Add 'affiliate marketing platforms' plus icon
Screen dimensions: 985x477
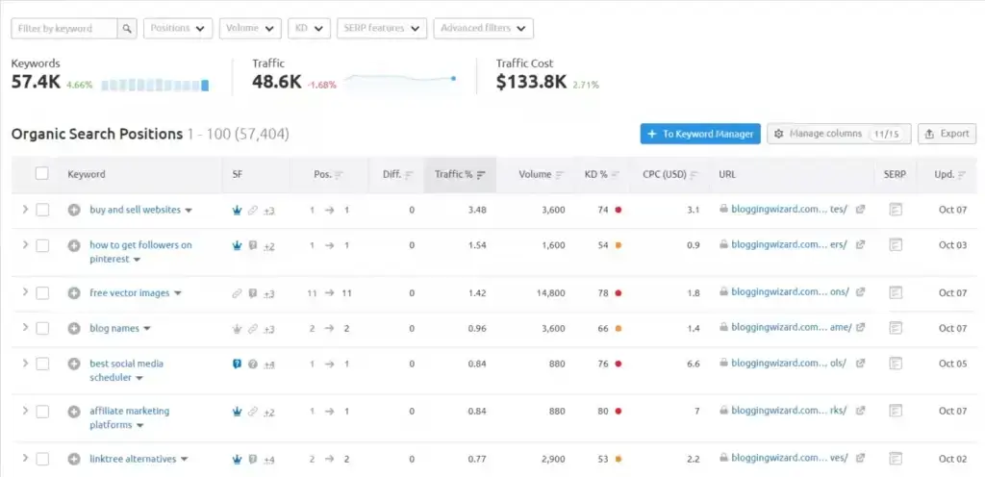[x=74, y=411]
